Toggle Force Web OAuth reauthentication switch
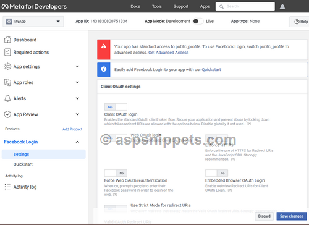 pos(116,173)
